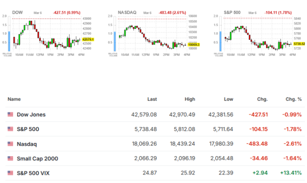Sort table by Last column header
Viewport: 307px width, 183px height.
[152, 99]
